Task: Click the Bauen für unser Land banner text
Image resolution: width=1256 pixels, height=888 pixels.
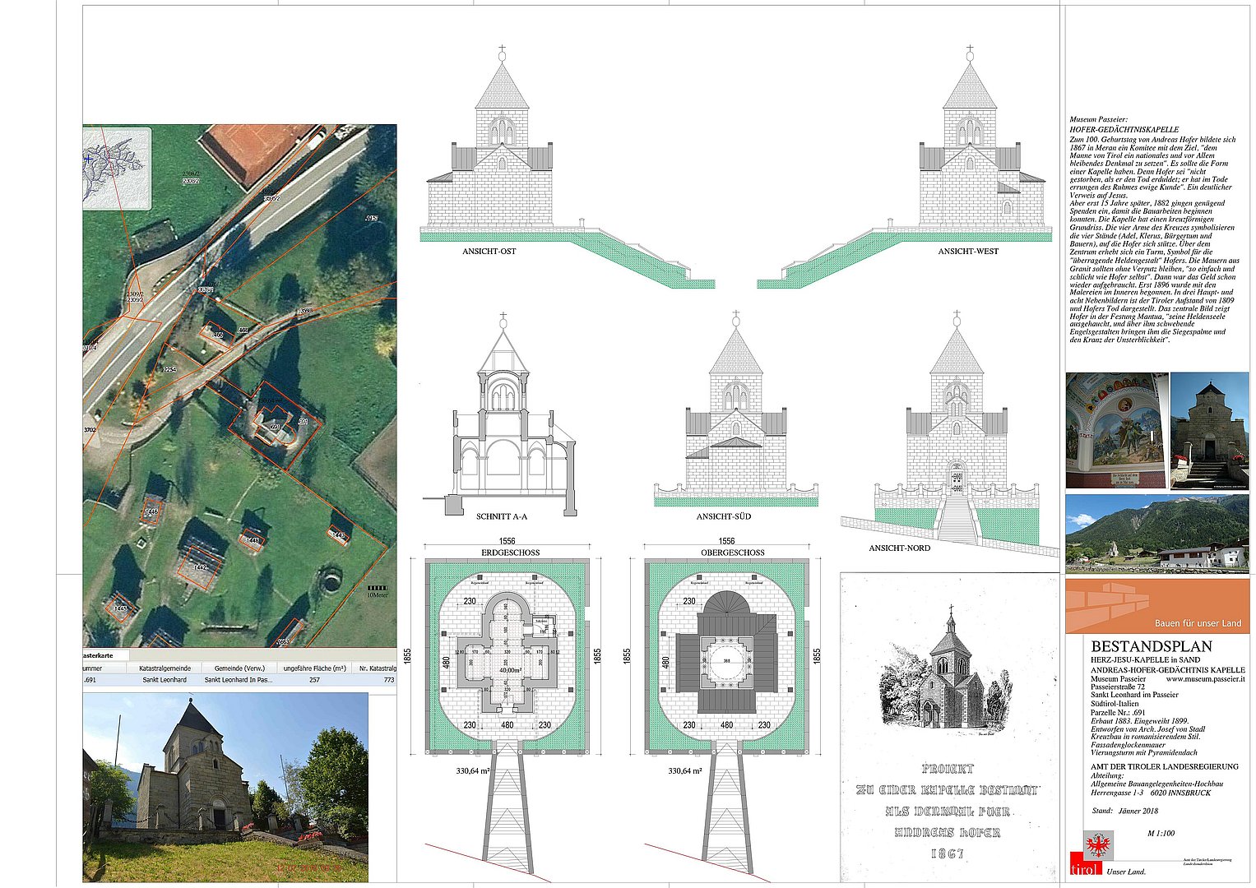Action: 1198,623
